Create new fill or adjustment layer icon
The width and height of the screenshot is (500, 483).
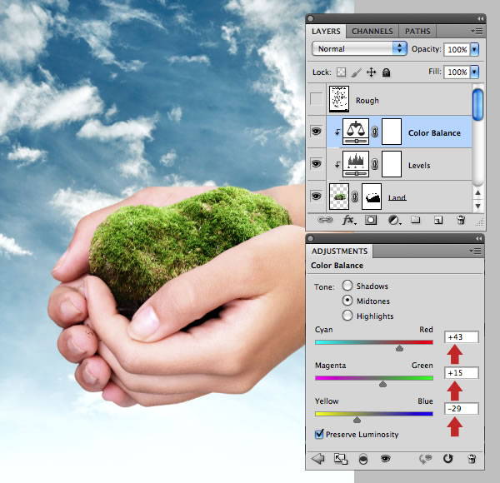[394, 220]
